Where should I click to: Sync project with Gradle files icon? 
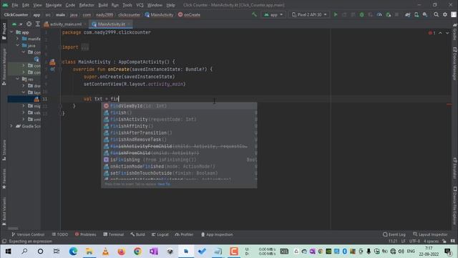(x=407, y=14)
